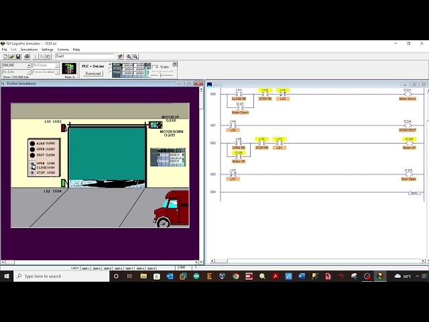Save the program with the floppy icon
The image size is (429, 322).
point(18,56)
